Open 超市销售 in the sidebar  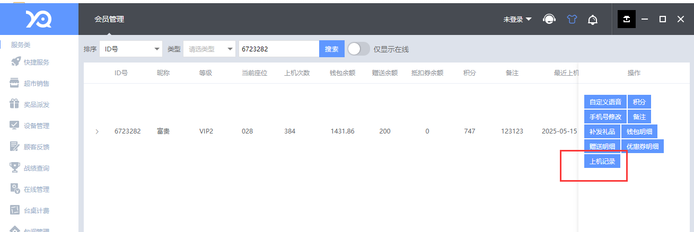37,83
